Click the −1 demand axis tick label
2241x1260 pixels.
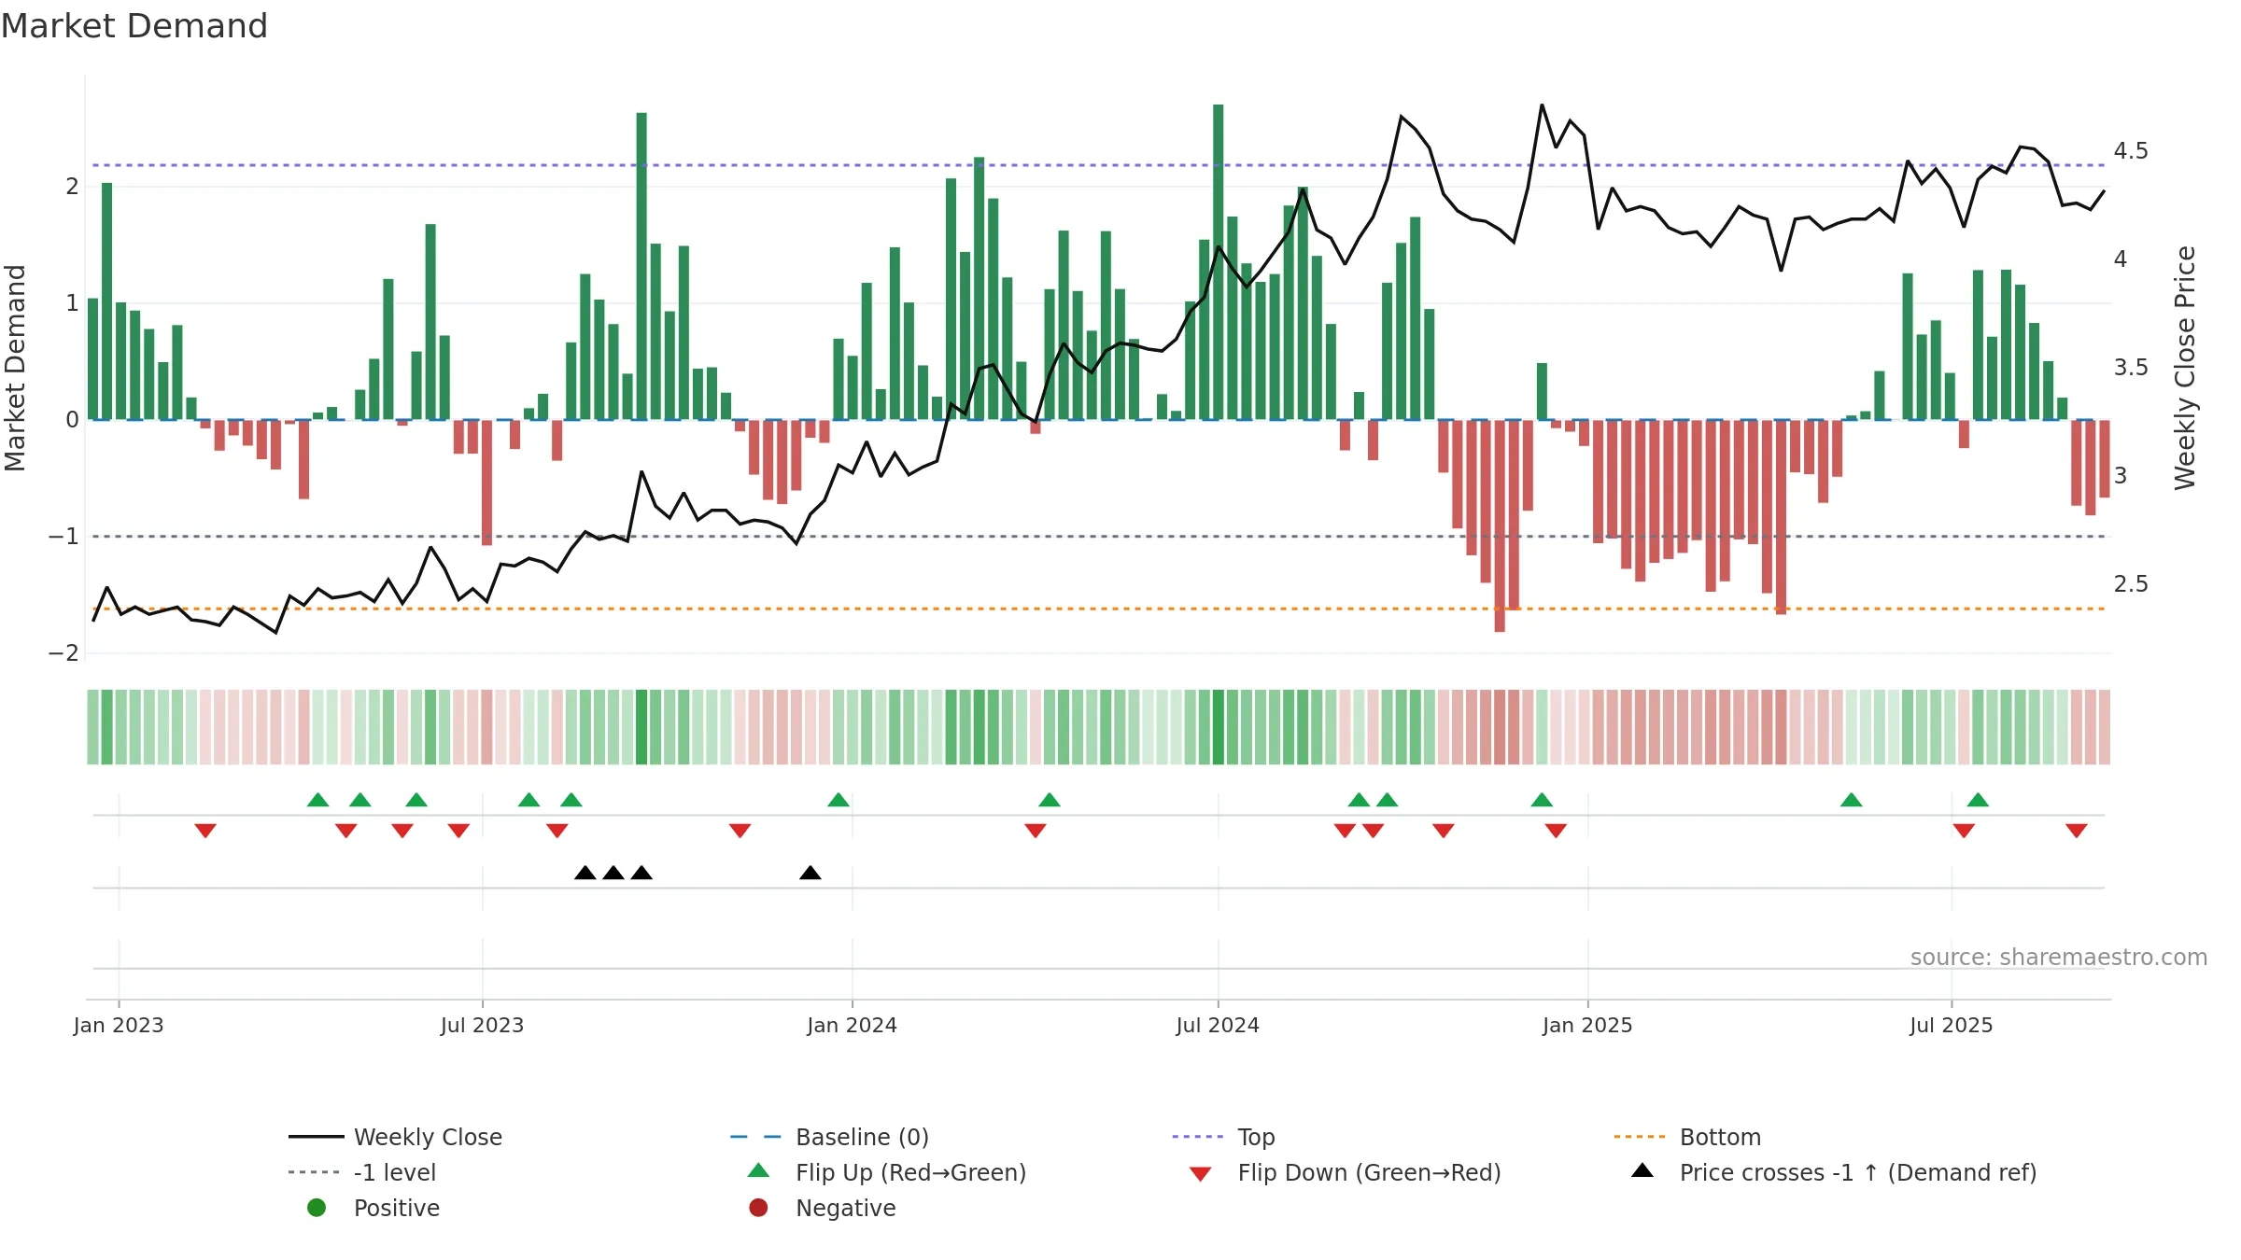63,537
